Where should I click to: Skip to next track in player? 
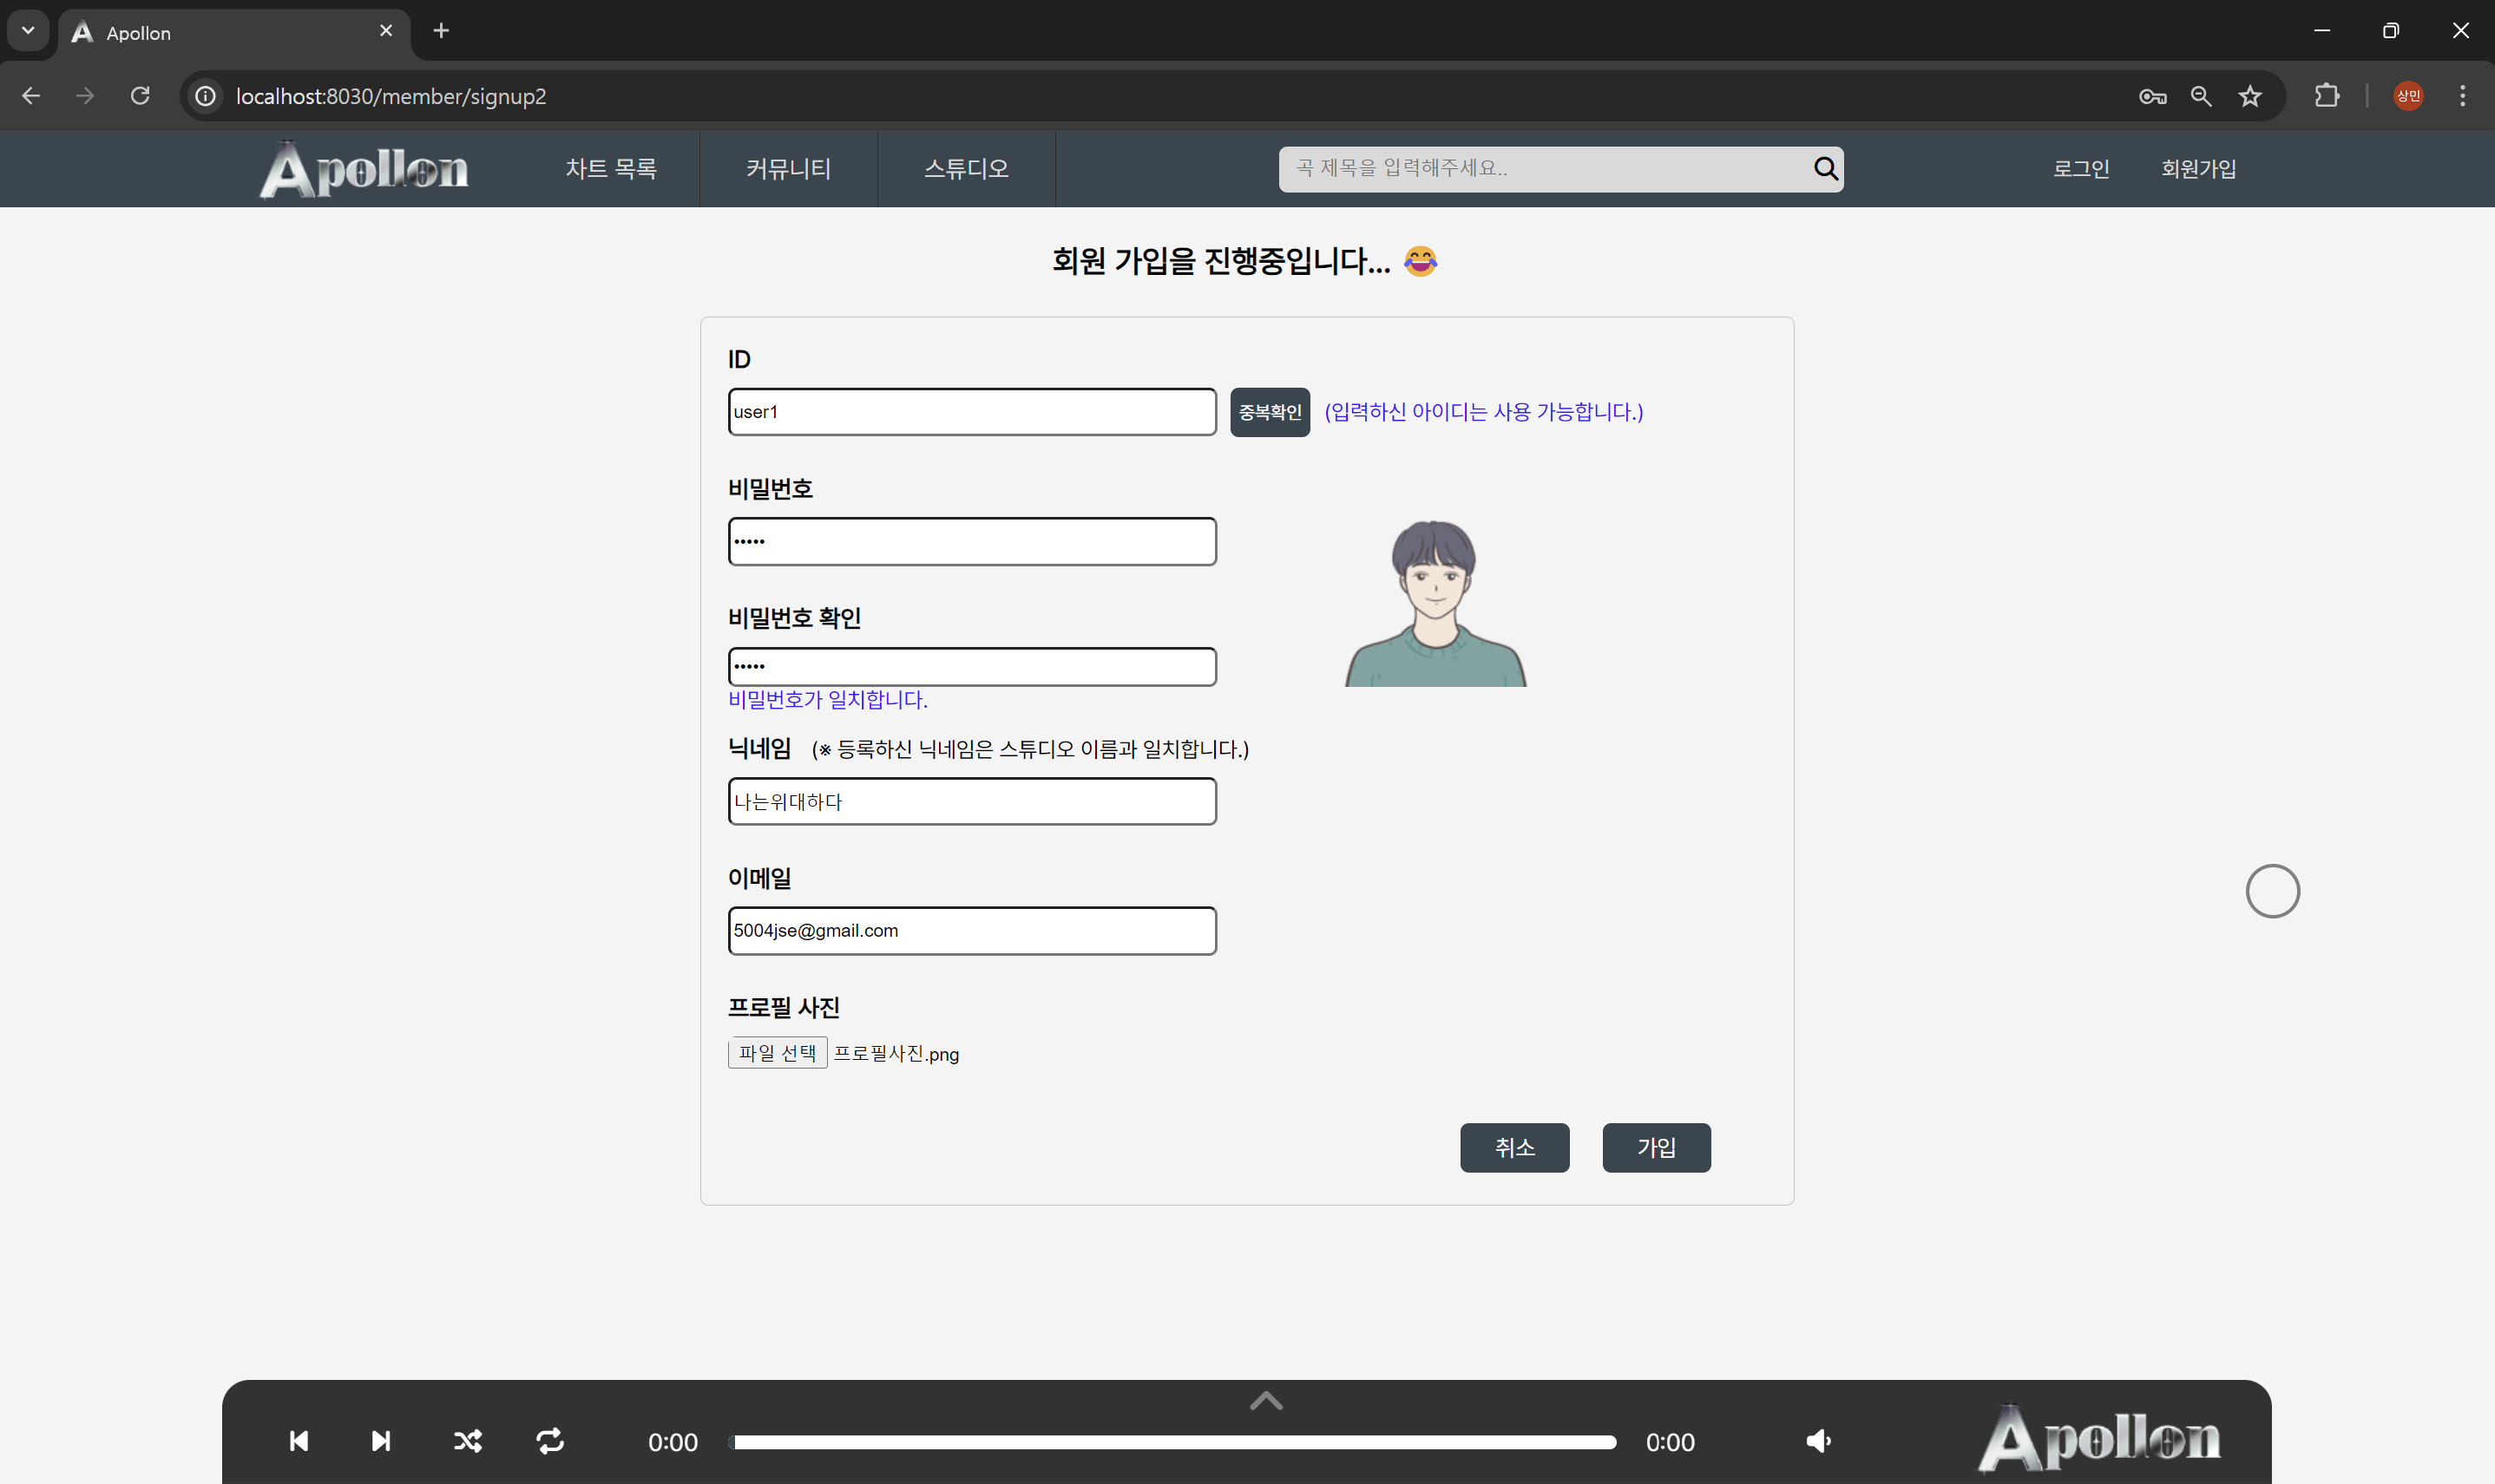381,1441
